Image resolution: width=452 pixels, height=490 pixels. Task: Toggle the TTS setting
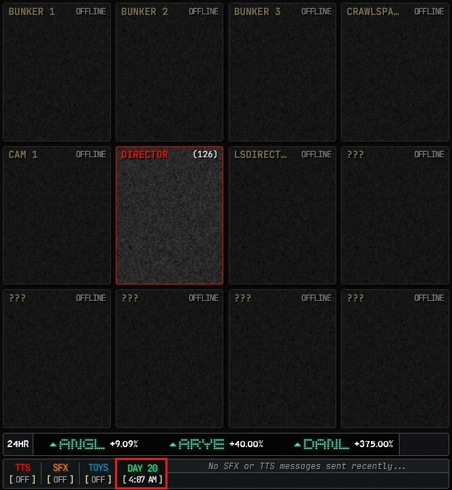[22, 474]
